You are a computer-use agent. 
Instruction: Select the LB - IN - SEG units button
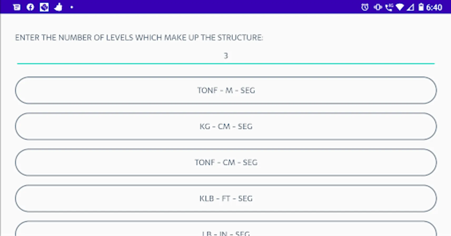pyautogui.click(x=226, y=231)
